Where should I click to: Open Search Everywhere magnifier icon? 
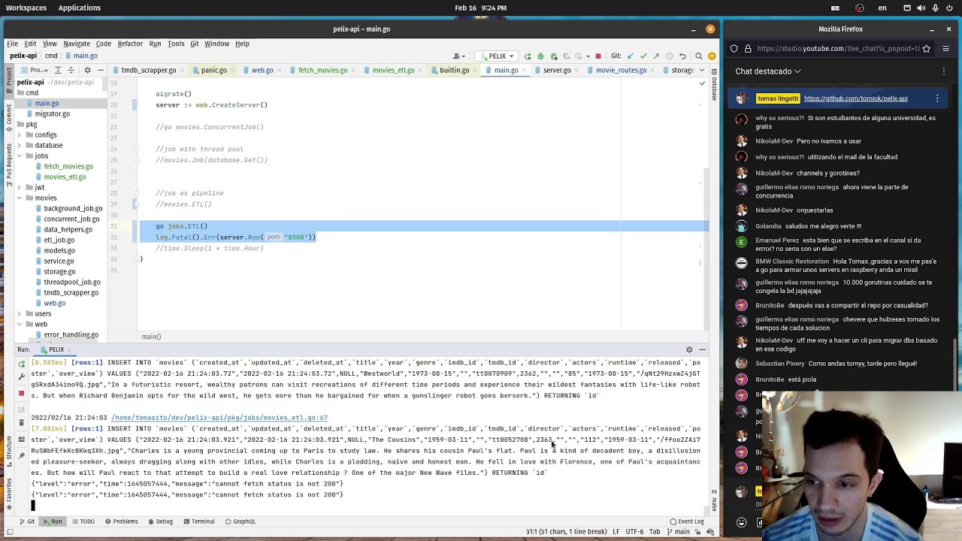tap(699, 56)
